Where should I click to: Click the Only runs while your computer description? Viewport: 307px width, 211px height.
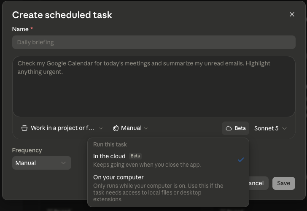point(158,192)
